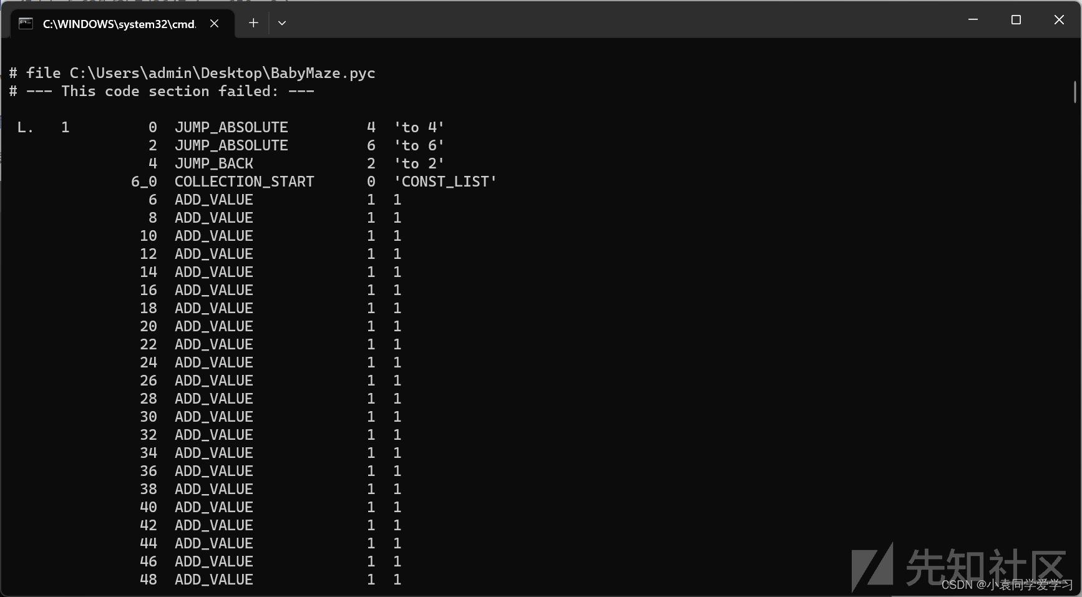The image size is (1082, 597).
Task: Click the maximize square icon in title bar
Action: (x=1016, y=19)
